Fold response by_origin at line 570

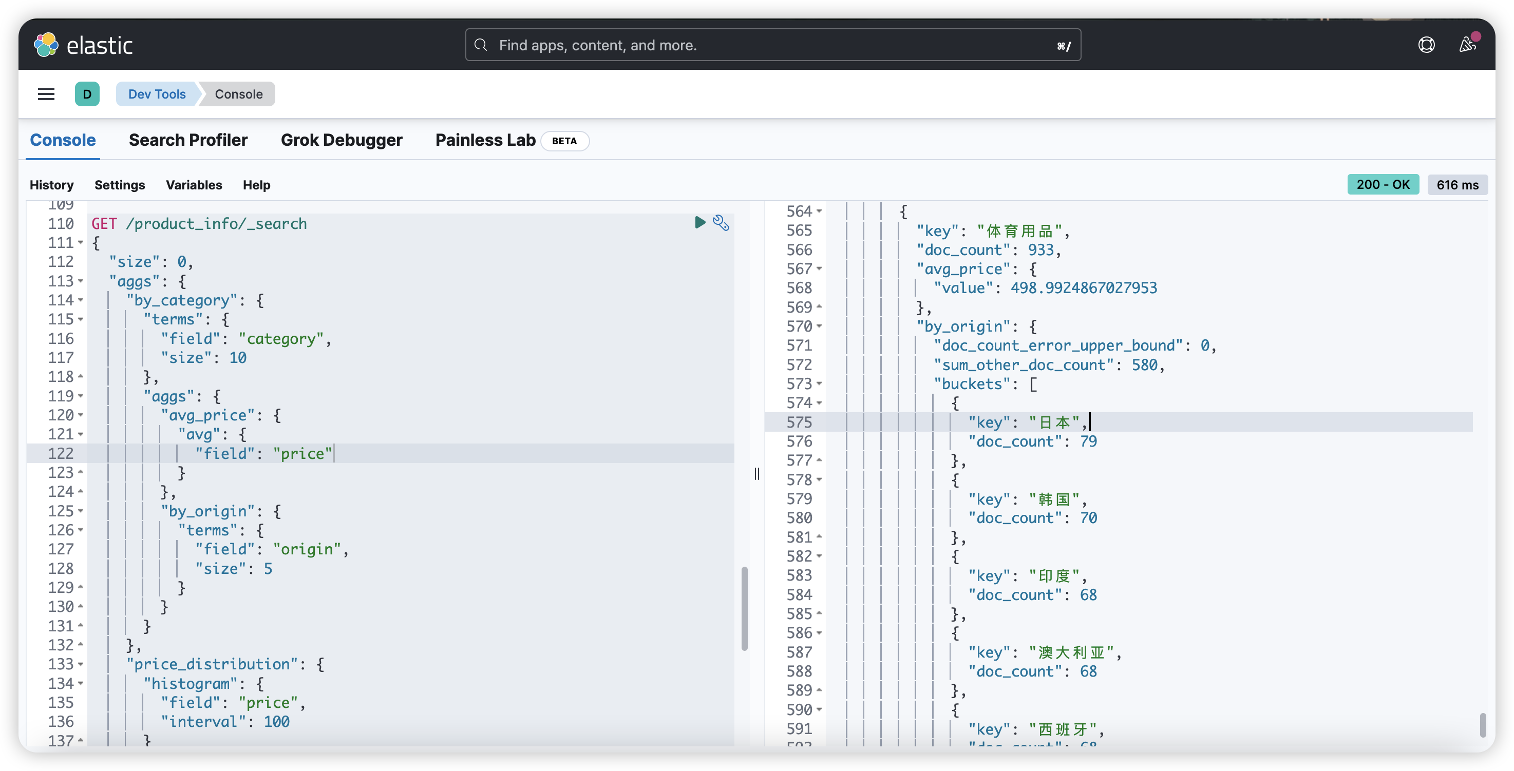click(x=819, y=326)
